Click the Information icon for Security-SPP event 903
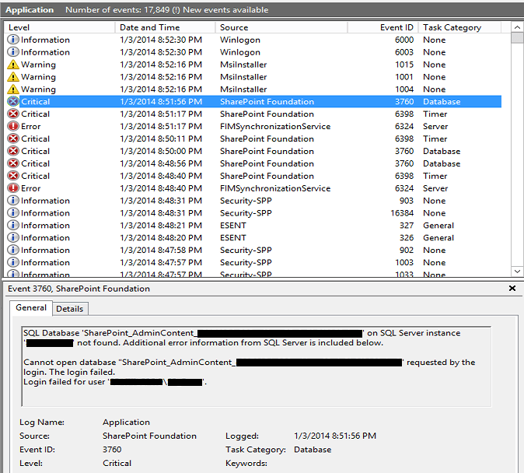 tap(13, 201)
